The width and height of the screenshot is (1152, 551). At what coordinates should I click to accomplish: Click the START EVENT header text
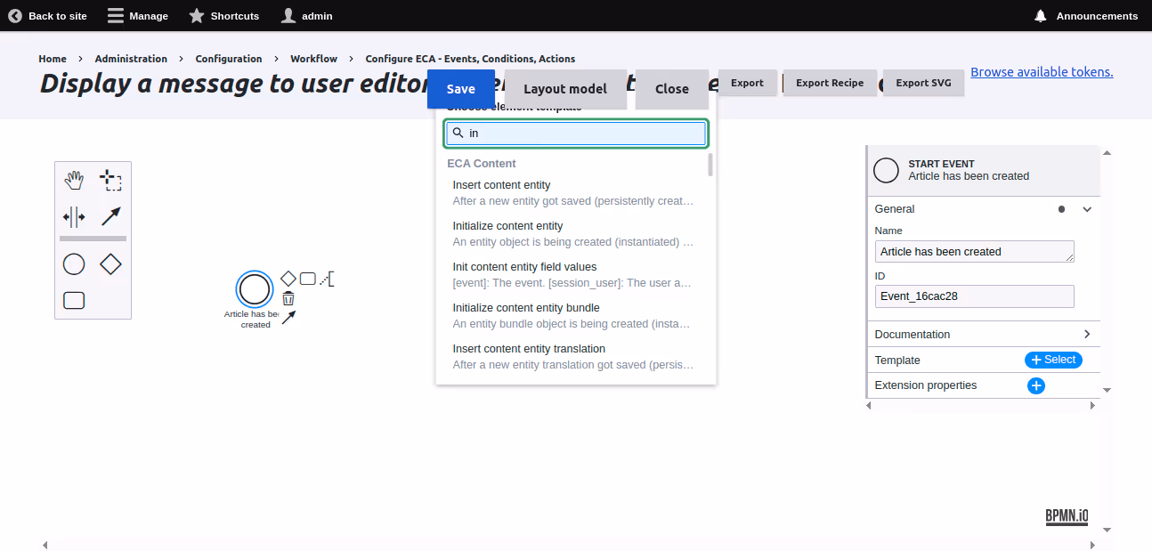coord(941,164)
